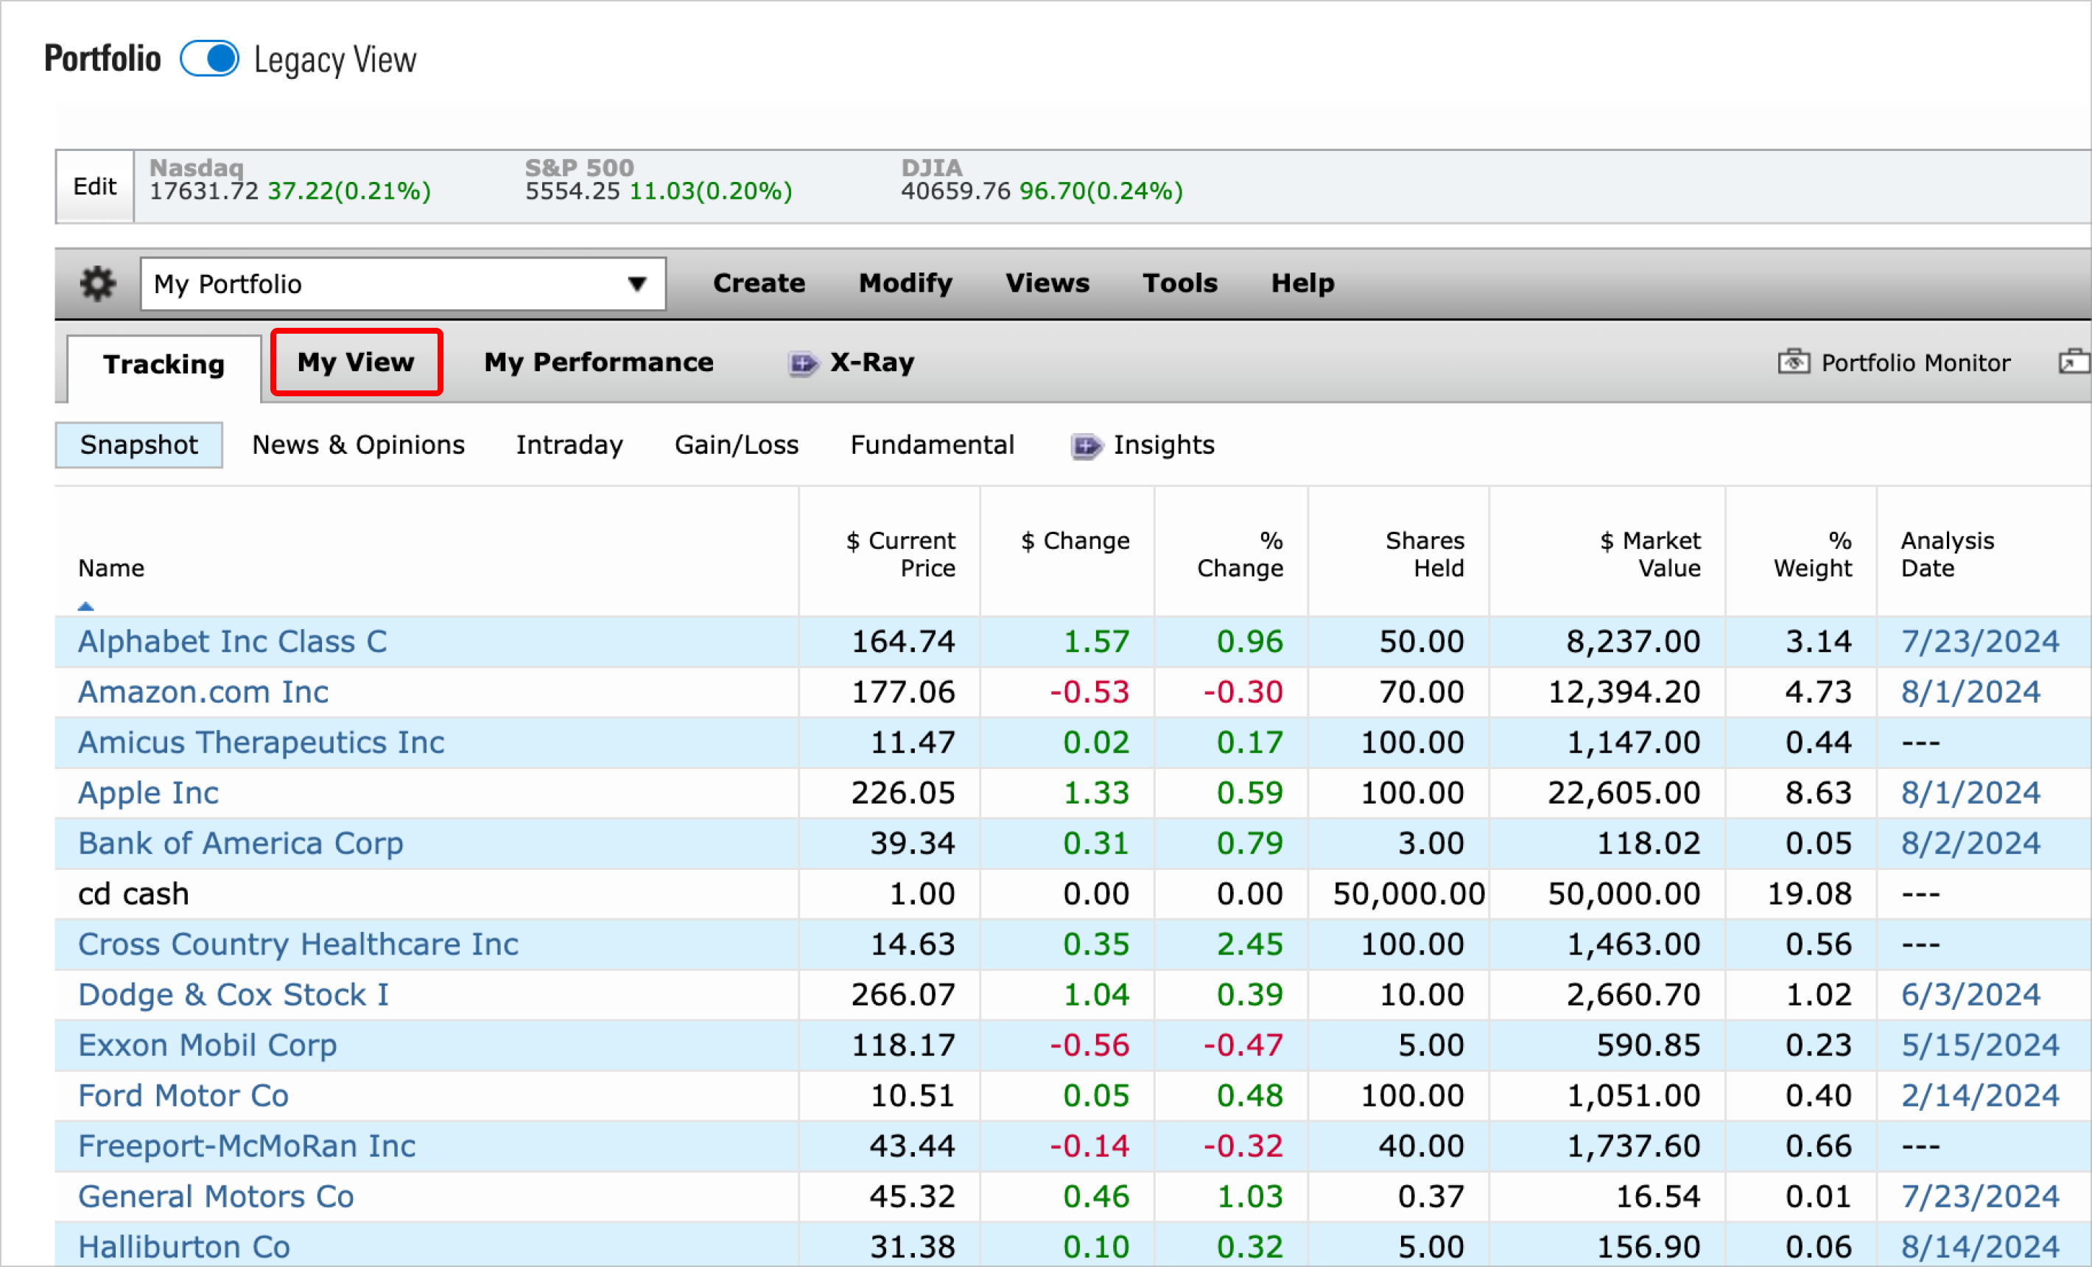Screen dimensions: 2092x1267
Task: Open Bank of America Corp link
Action: (241, 843)
